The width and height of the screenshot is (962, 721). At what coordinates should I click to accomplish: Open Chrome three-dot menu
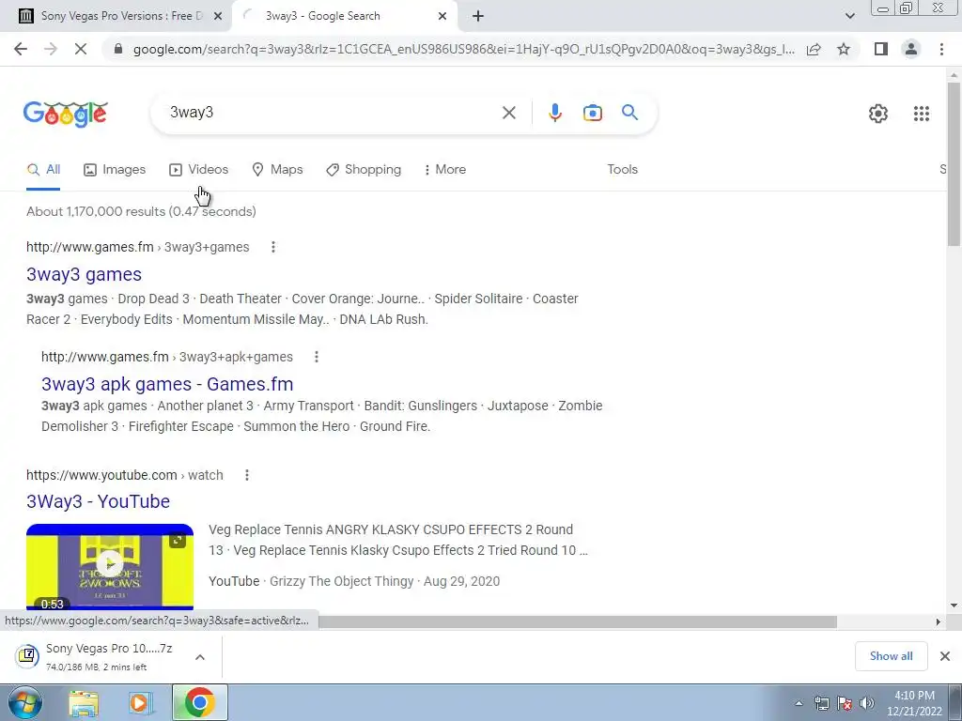941,49
